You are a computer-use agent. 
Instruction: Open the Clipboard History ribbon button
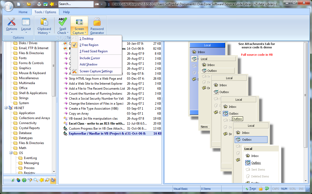(44, 25)
